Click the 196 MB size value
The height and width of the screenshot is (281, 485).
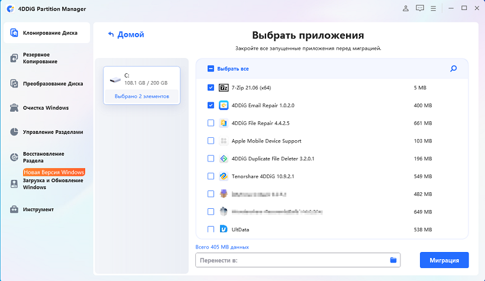(423, 159)
